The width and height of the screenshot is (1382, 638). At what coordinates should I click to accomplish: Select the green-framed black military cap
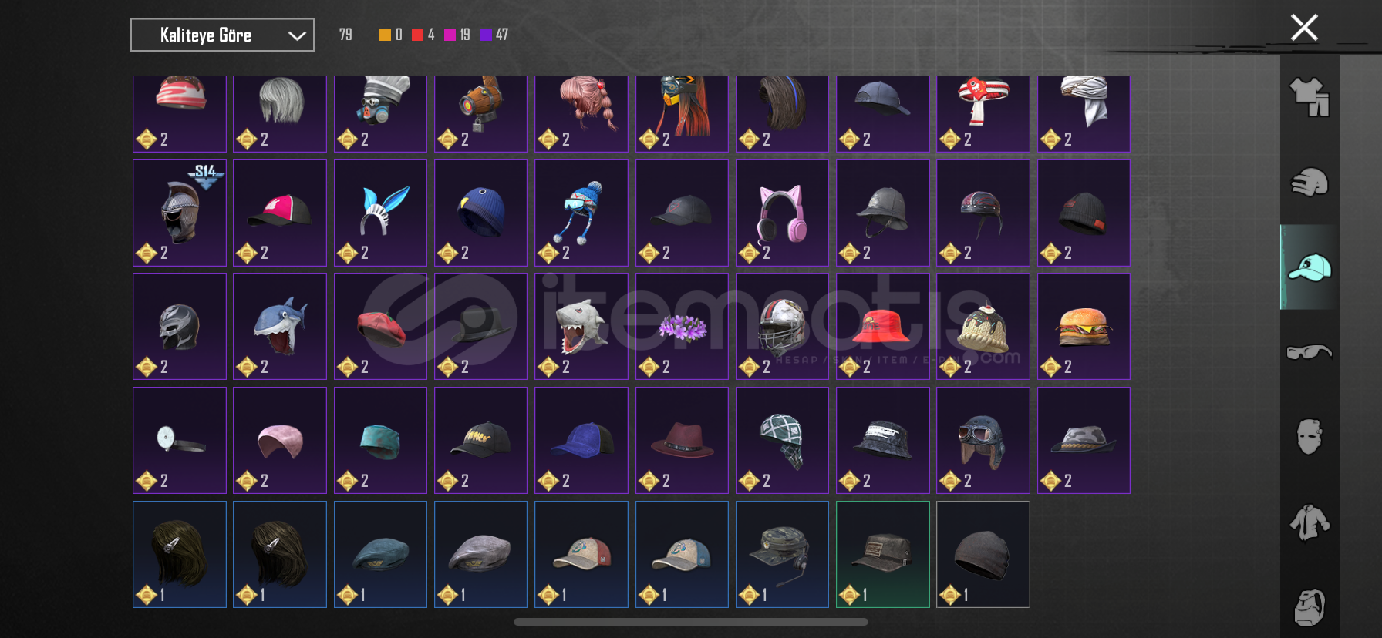(x=882, y=555)
